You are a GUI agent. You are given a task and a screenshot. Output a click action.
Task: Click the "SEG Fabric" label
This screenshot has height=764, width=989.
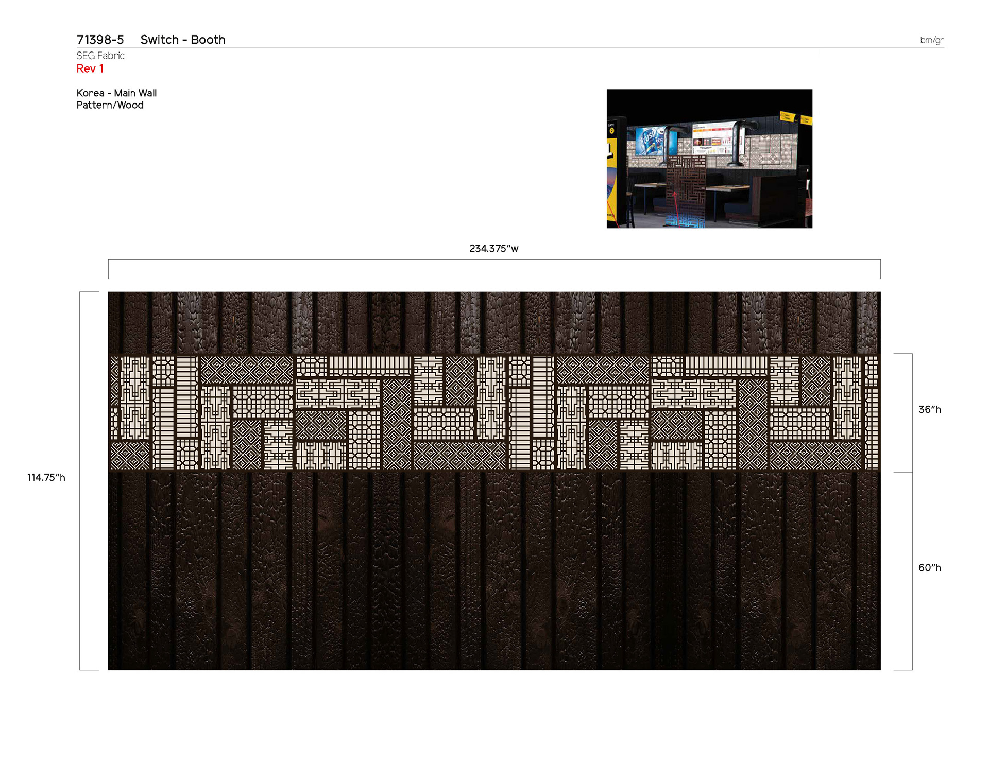coord(100,56)
